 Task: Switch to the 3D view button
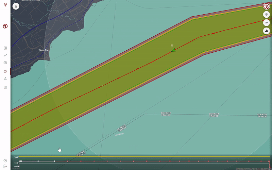[x=266, y=23]
